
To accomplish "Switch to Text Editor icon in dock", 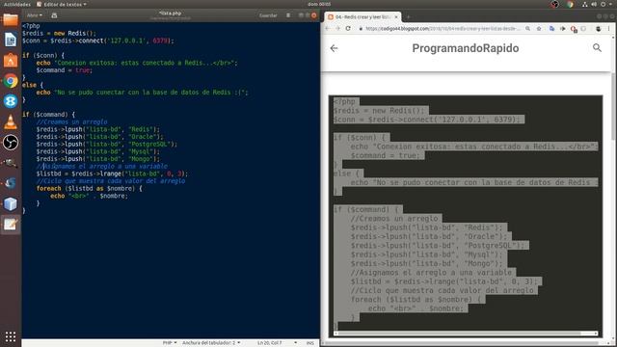I will [x=11, y=224].
